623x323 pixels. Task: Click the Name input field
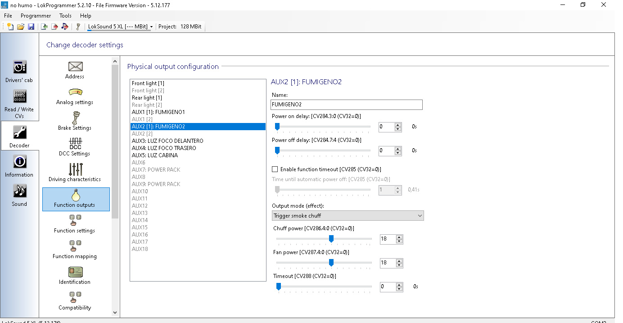pos(347,105)
